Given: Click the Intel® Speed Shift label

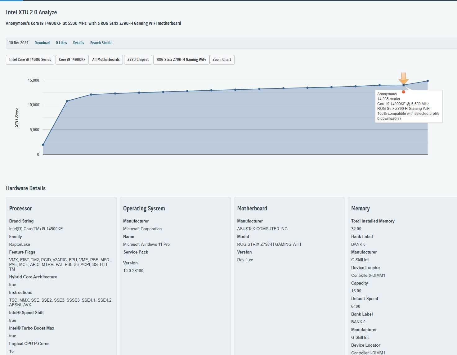Looking at the screenshot, I should pyautogui.click(x=26, y=312).
